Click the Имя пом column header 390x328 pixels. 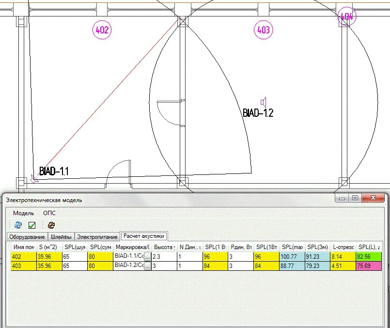(24, 247)
